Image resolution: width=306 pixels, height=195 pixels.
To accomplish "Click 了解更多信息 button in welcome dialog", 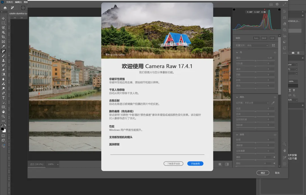I will pos(173,164).
